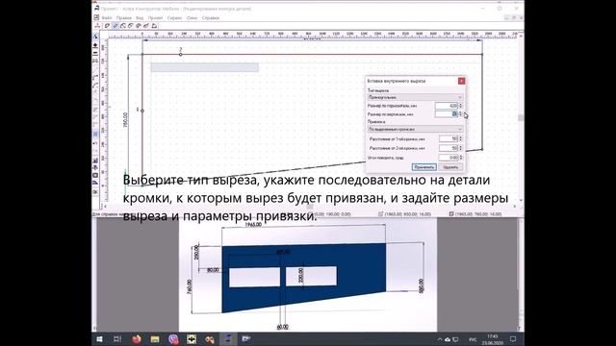Image resolution: width=616 pixels, height=346 pixels.
Task: Click the Размер по горизонтали input field
Action: [447, 106]
